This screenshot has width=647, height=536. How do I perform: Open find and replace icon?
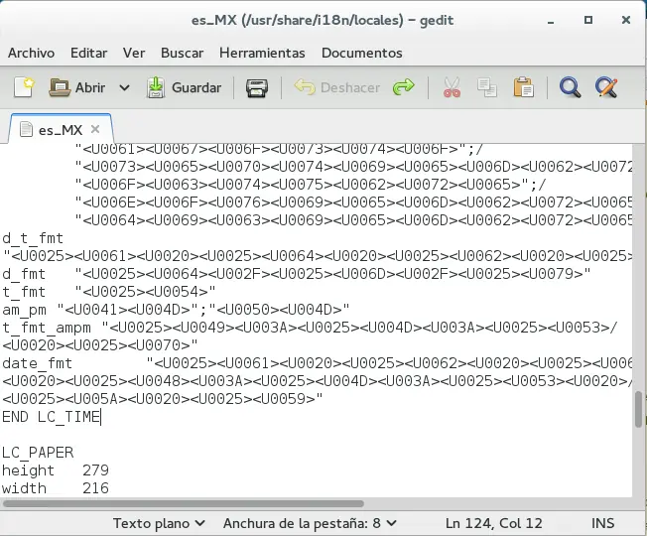pos(606,87)
